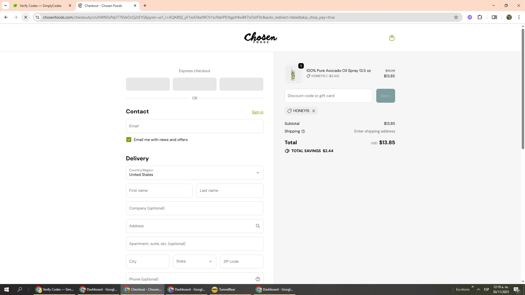Image resolution: width=525 pixels, height=295 pixels.
Task: Open the Chrome three-dot menu
Action: [x=519, y=17]
